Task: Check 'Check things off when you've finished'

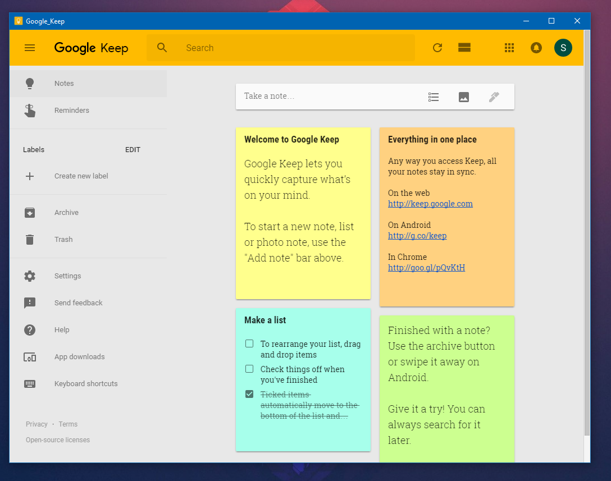Action: (249, 369)
